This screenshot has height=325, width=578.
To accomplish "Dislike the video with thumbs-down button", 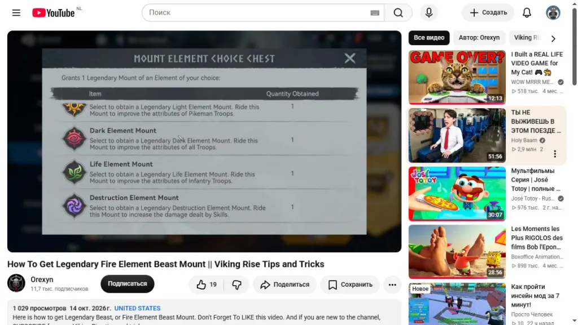I will [x=237, y=284].
